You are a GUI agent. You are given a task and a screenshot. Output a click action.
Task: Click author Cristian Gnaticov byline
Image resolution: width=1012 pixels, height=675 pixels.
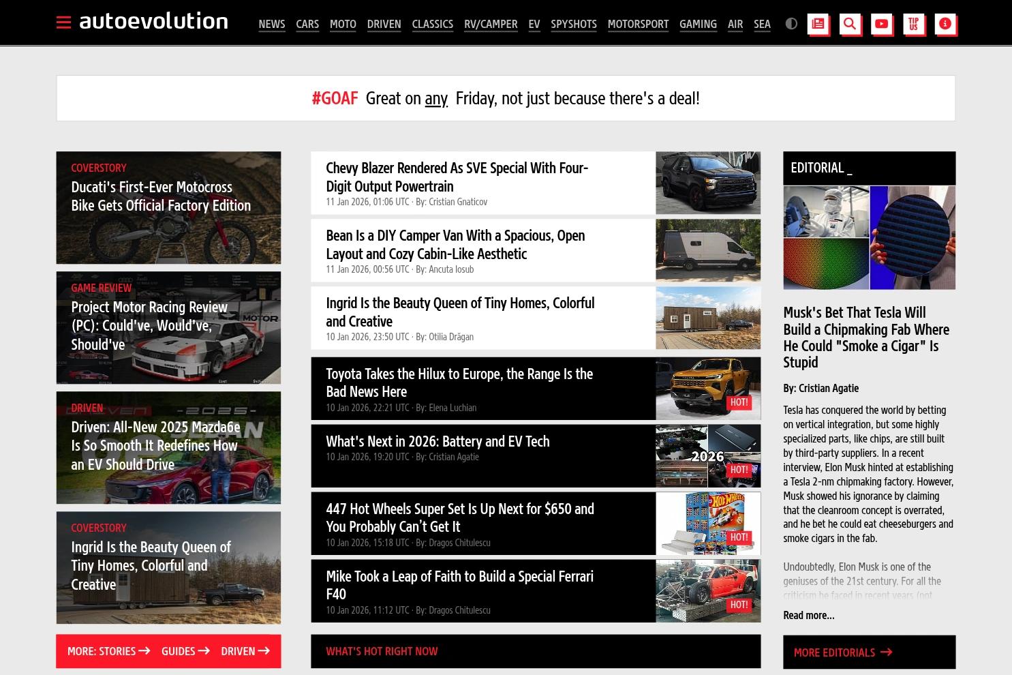458,202
